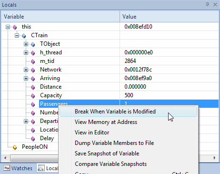Click the member icon beside Arriving
The height and width of the screenshot is (174, 220).
pyautogui.click(x=33, y=79)
